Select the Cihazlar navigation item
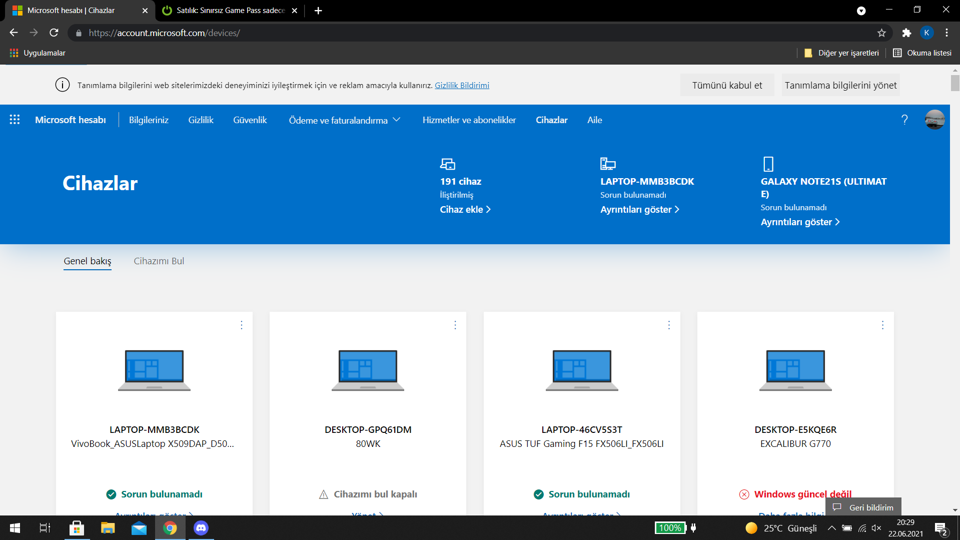The width and height of the screenshot is (960, 540). [552, 120]
